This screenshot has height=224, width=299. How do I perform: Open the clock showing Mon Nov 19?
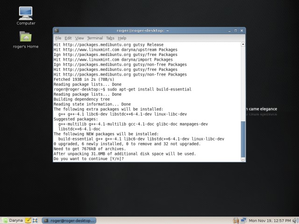tap(270, 221)
